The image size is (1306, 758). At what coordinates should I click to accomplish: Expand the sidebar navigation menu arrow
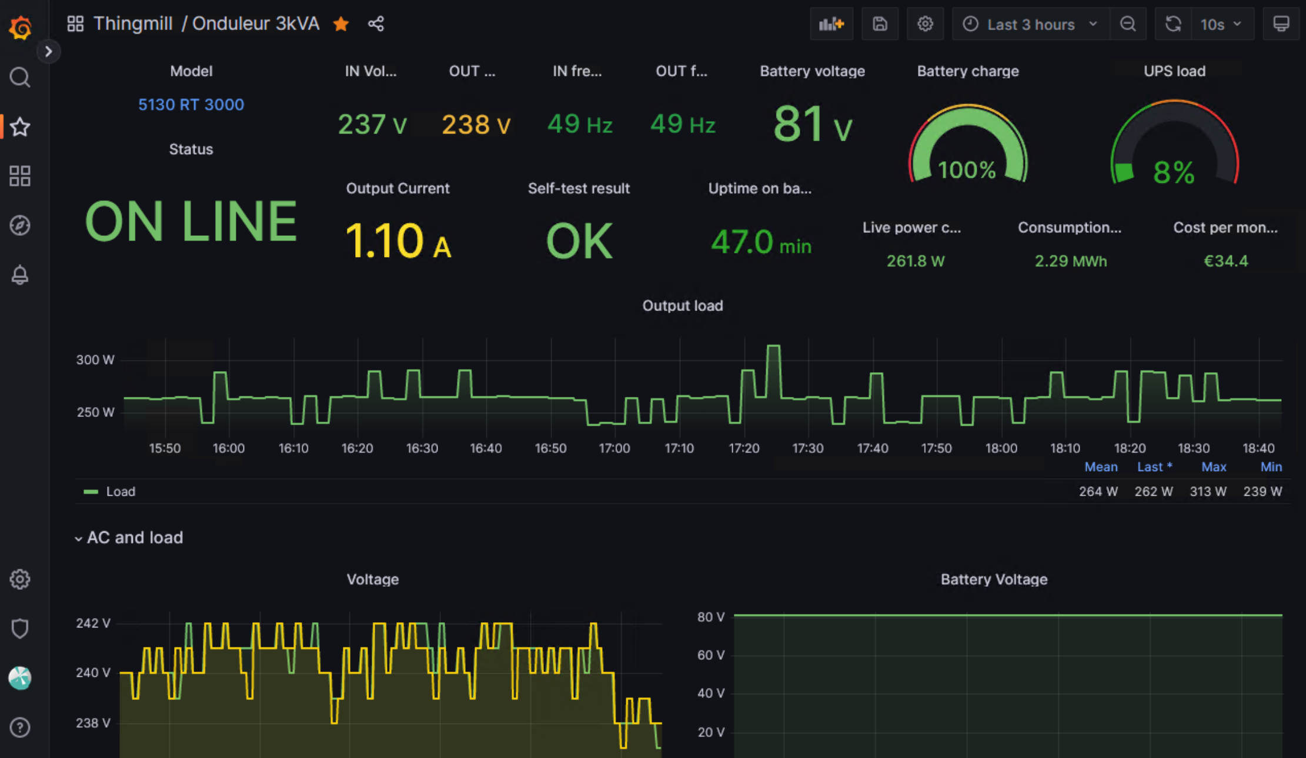pyautogui.click(x=49, y=52)
